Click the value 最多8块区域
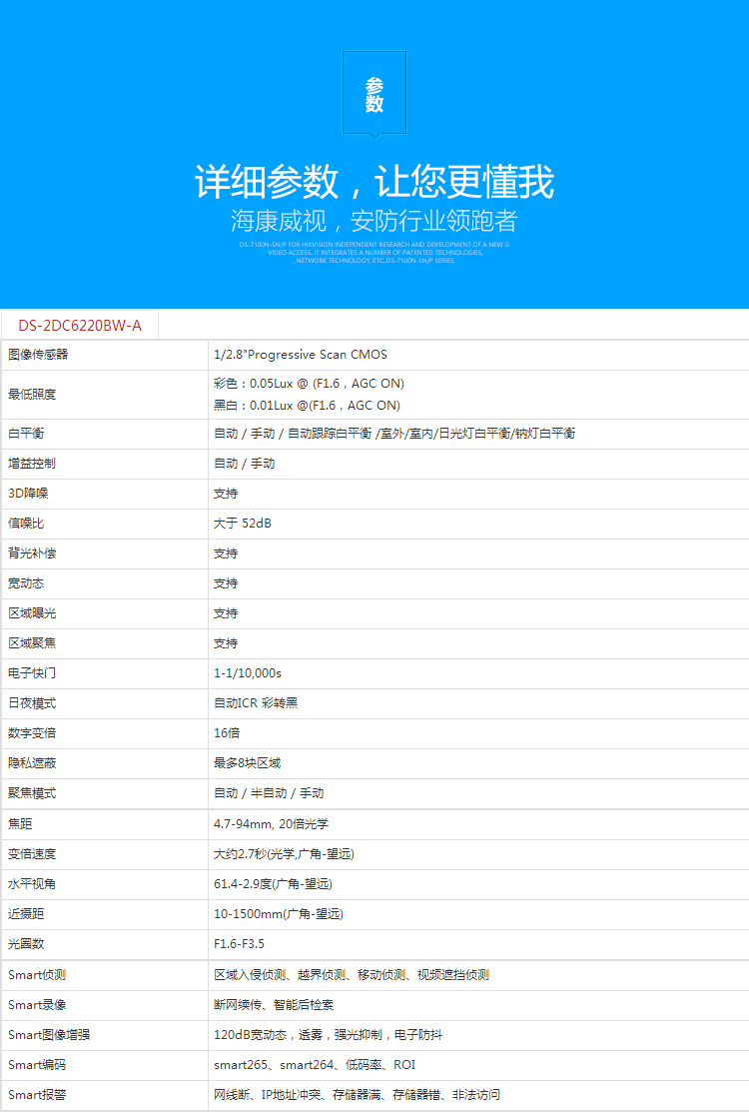Screen dimensions: 749x1112 click(248, 763)
